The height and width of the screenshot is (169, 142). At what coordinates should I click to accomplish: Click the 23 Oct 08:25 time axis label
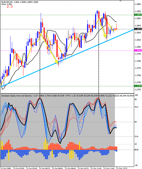[x=45, y=168]
